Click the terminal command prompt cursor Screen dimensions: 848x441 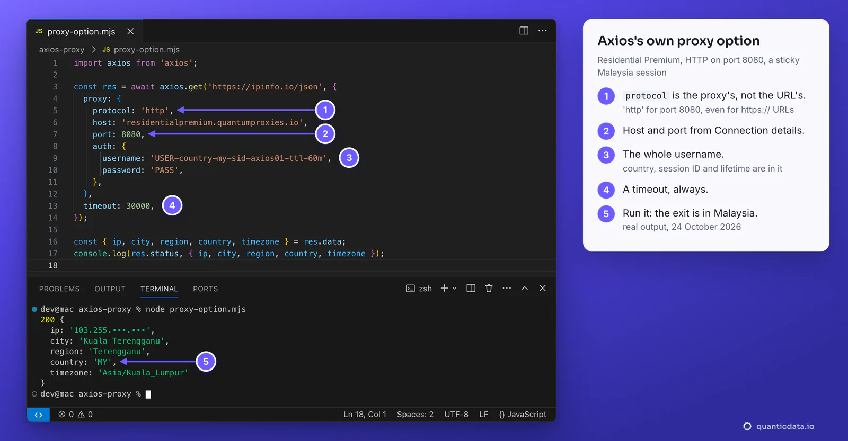point(148,394)
